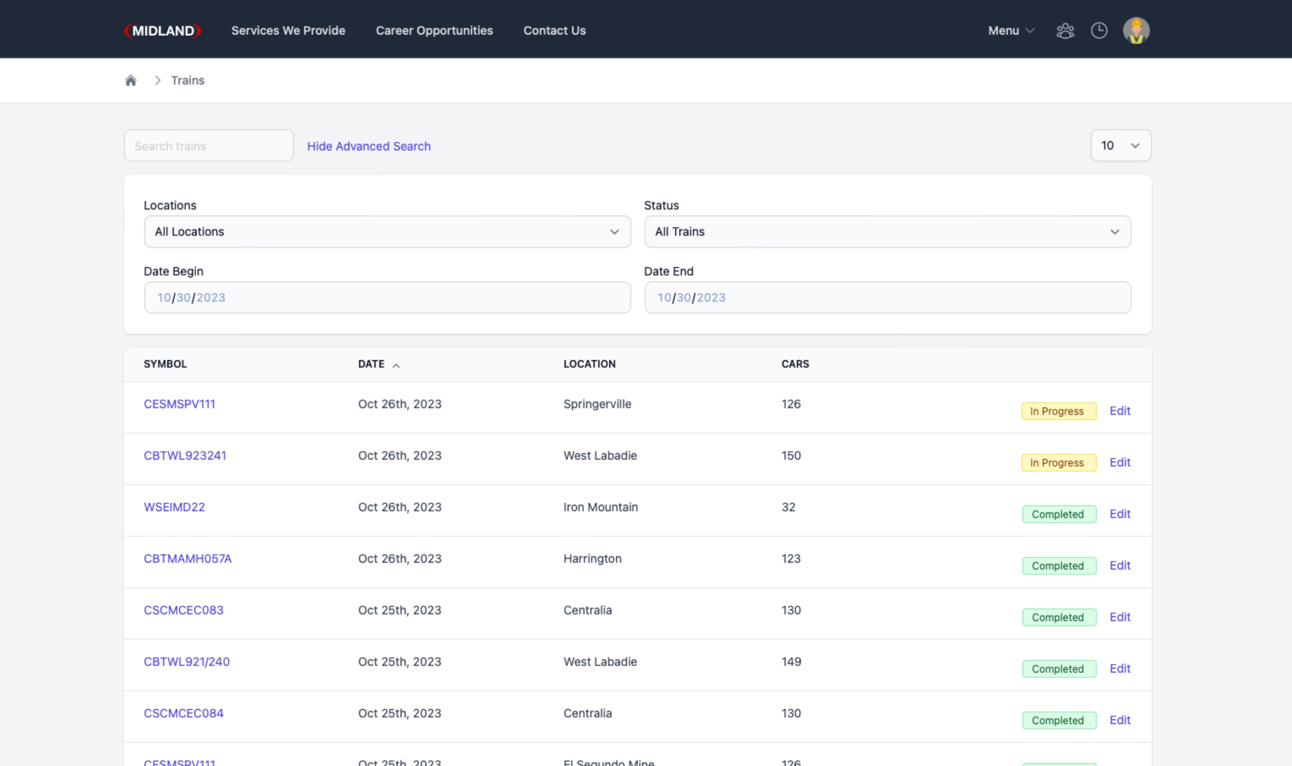Sort by LOCATION column header
Screen dimensions: 1292x766
[590, 364]
